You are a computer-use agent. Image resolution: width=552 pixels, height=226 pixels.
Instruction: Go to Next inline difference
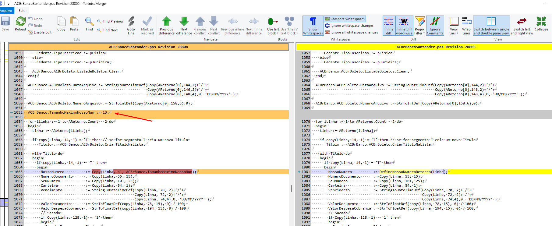[254, 26]
